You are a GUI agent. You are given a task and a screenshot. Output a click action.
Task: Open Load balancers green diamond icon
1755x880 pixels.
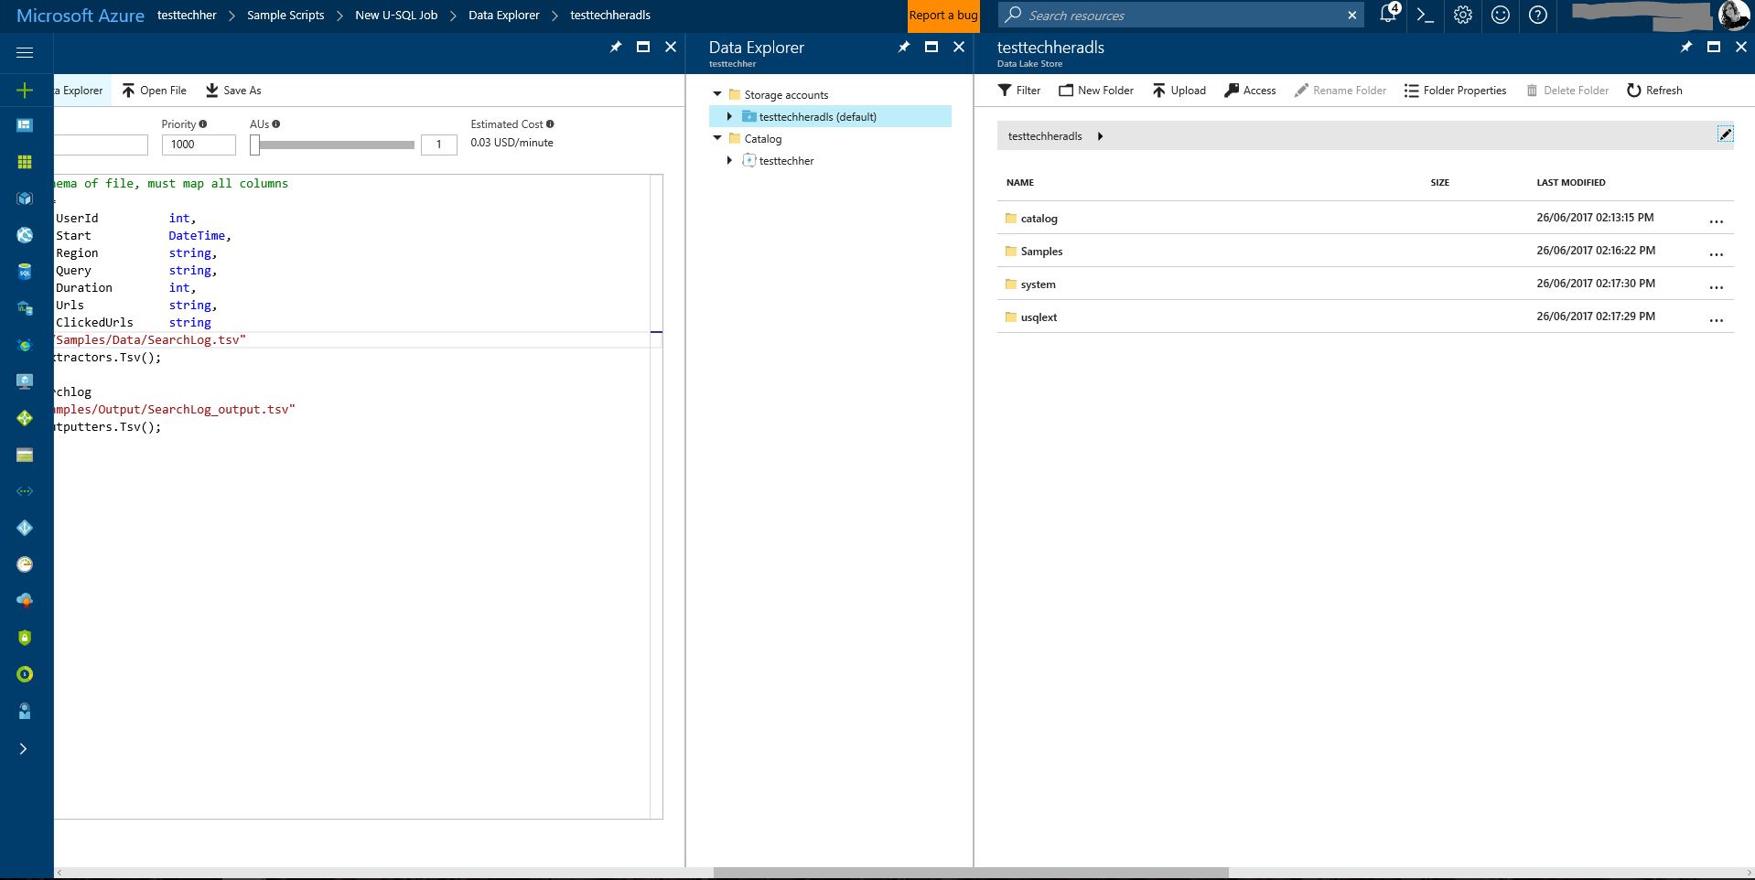25,418
